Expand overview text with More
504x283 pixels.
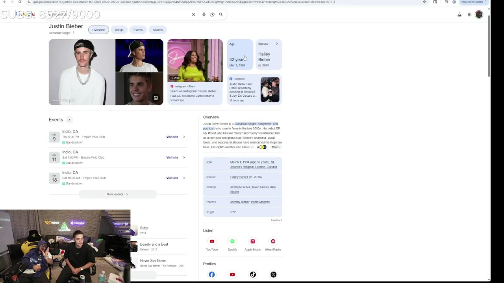tap(276, 147)
